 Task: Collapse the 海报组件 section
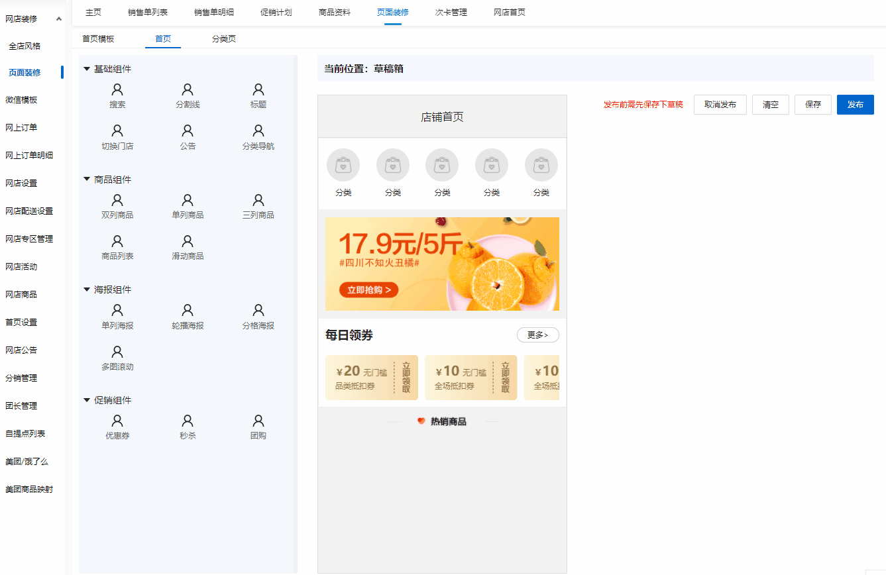(x=87, y=289)
